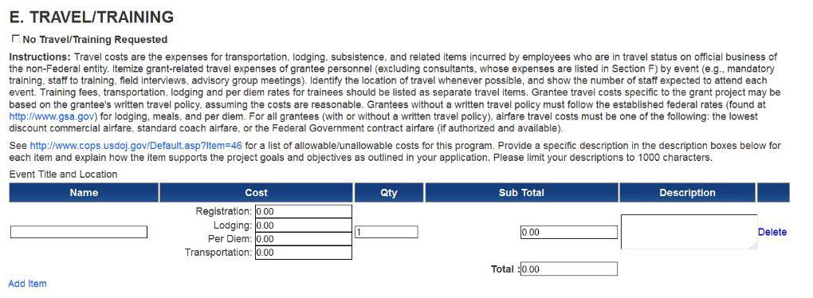
Task: Click the Qty column header
Action: point(389,192)
